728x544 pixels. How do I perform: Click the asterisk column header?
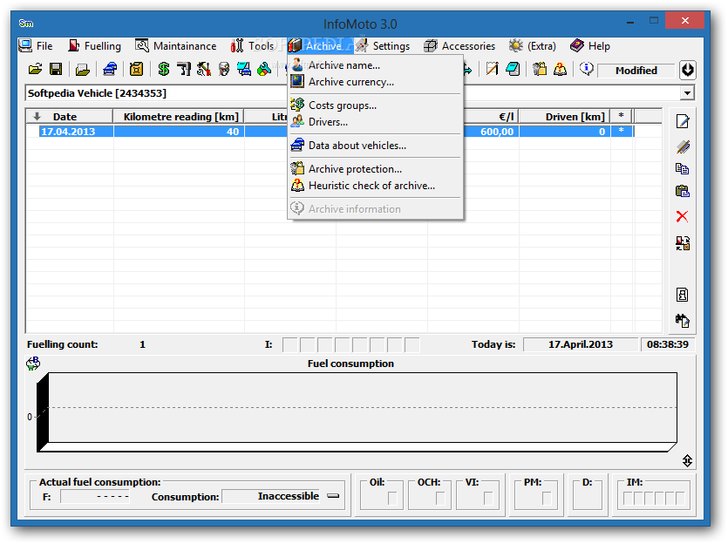[622, 117]
